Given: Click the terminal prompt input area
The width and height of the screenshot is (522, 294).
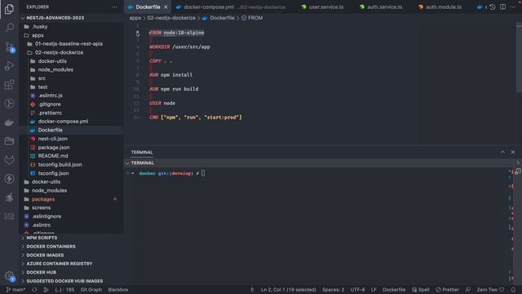Looking at the screenshot, I should coord(203,173).
